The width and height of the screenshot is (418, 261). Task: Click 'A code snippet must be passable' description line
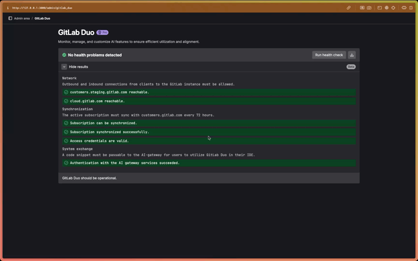pyautogui.click(x=159, y=155)
